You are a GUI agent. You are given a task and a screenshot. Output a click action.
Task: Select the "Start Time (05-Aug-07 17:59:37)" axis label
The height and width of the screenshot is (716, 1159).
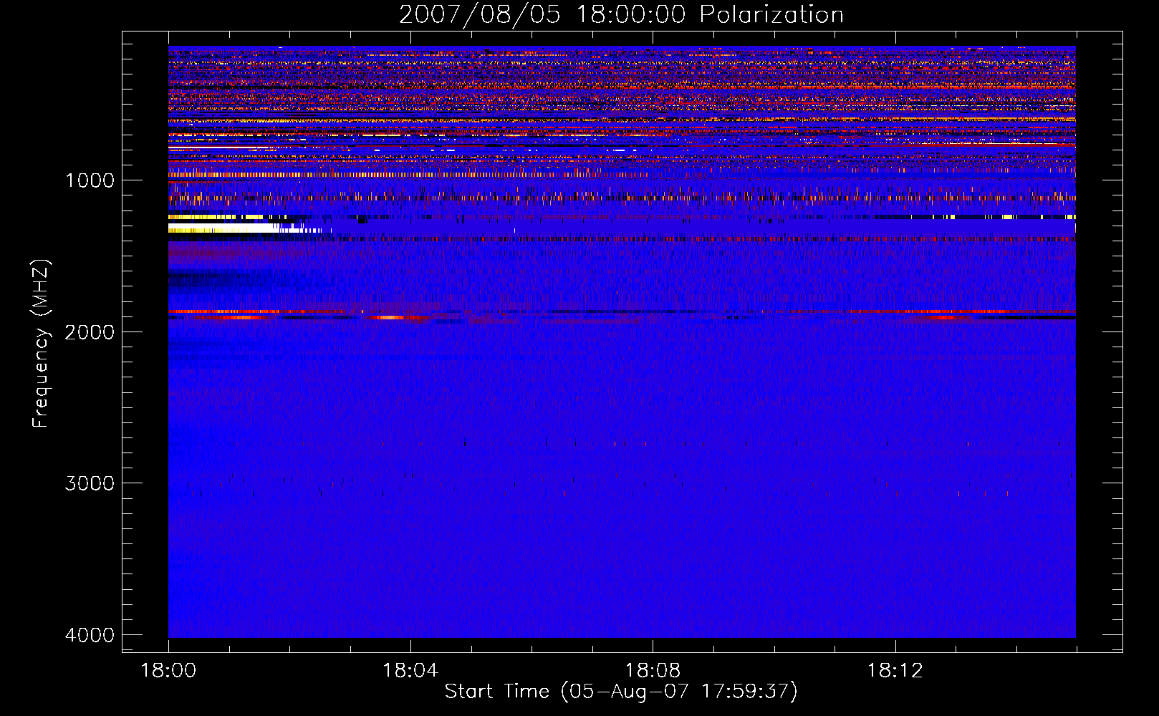click(621, 692)
